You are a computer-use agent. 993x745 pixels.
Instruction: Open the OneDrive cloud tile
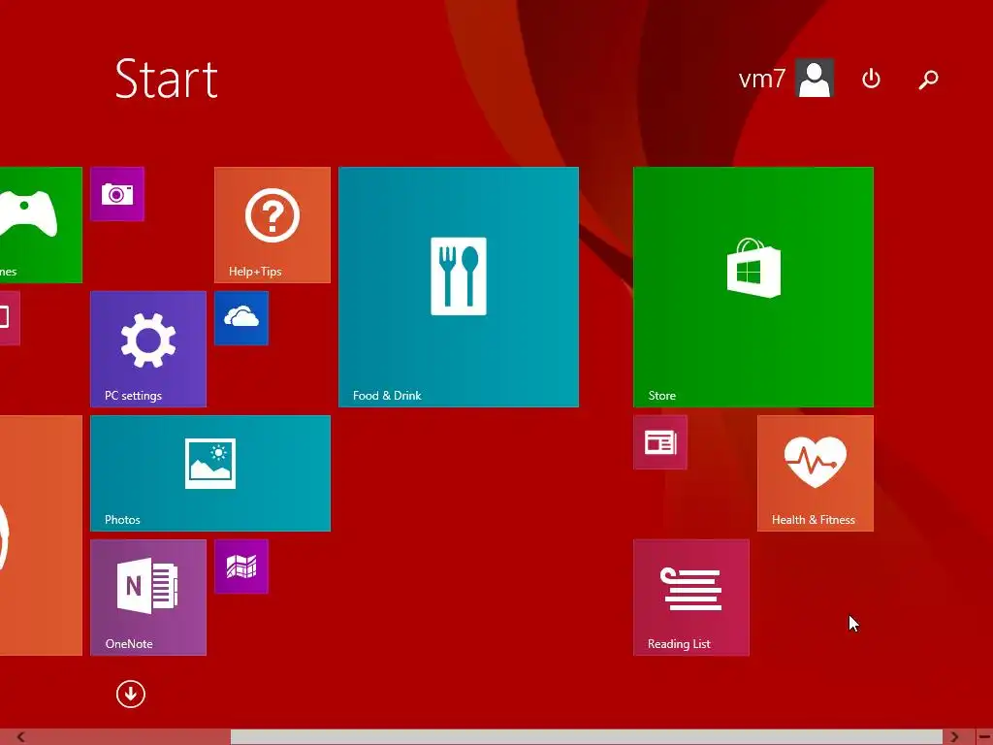(x=241, y=318)
